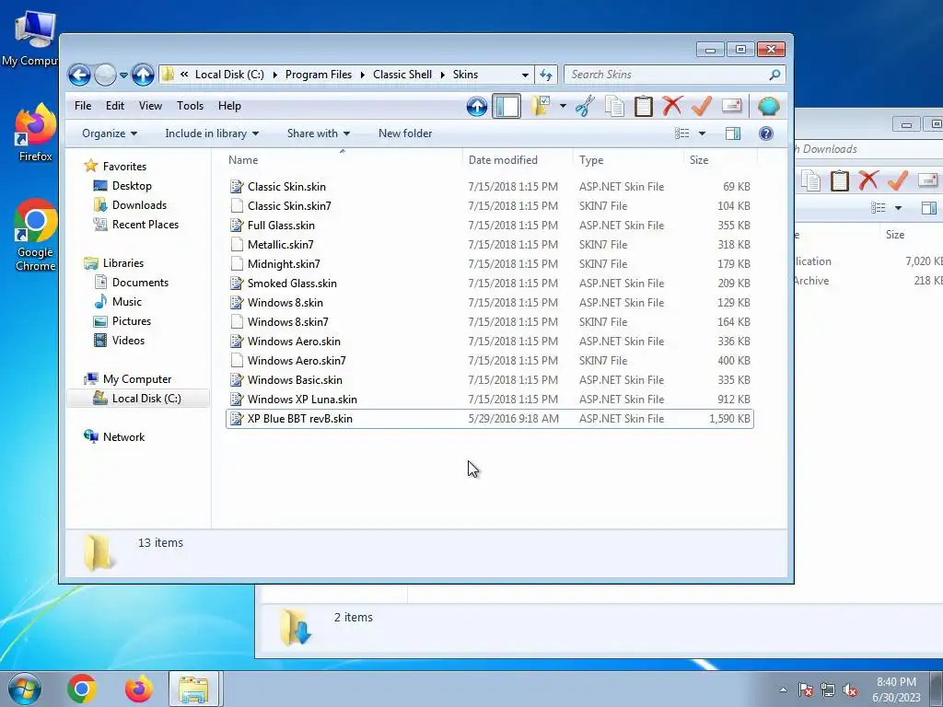Click the Back navigation arrow

coord(79,75)
